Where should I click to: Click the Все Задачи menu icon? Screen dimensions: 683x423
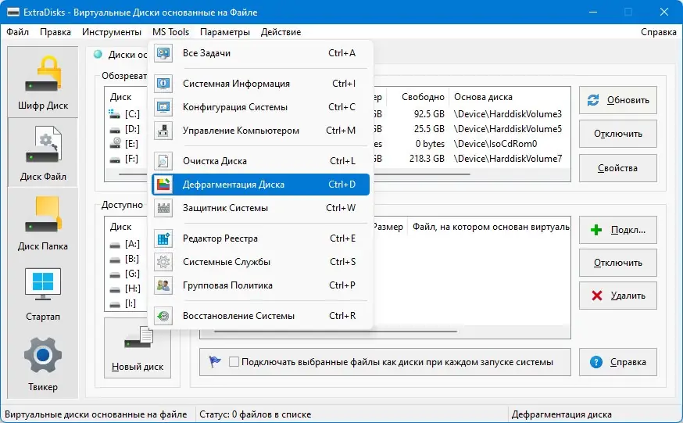tap(163, 53)
